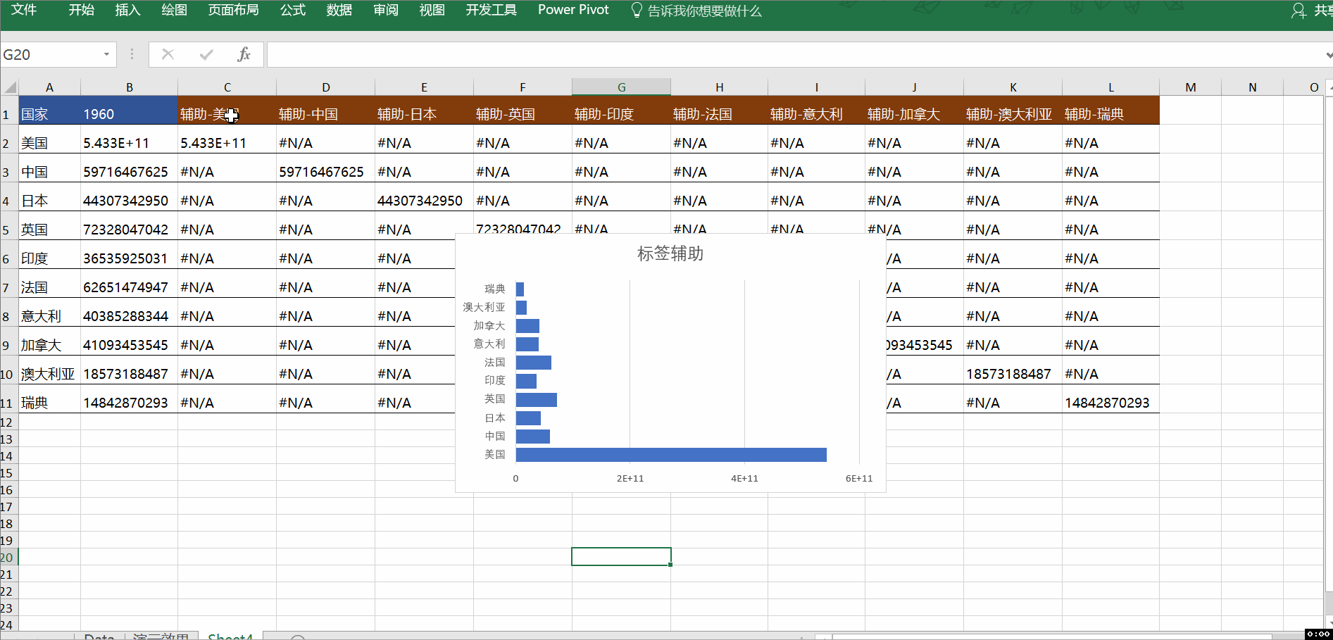Screen dimensions: 1333x640
Task: Click the account sign-in icon at top right
Action: pos(1298,11)
